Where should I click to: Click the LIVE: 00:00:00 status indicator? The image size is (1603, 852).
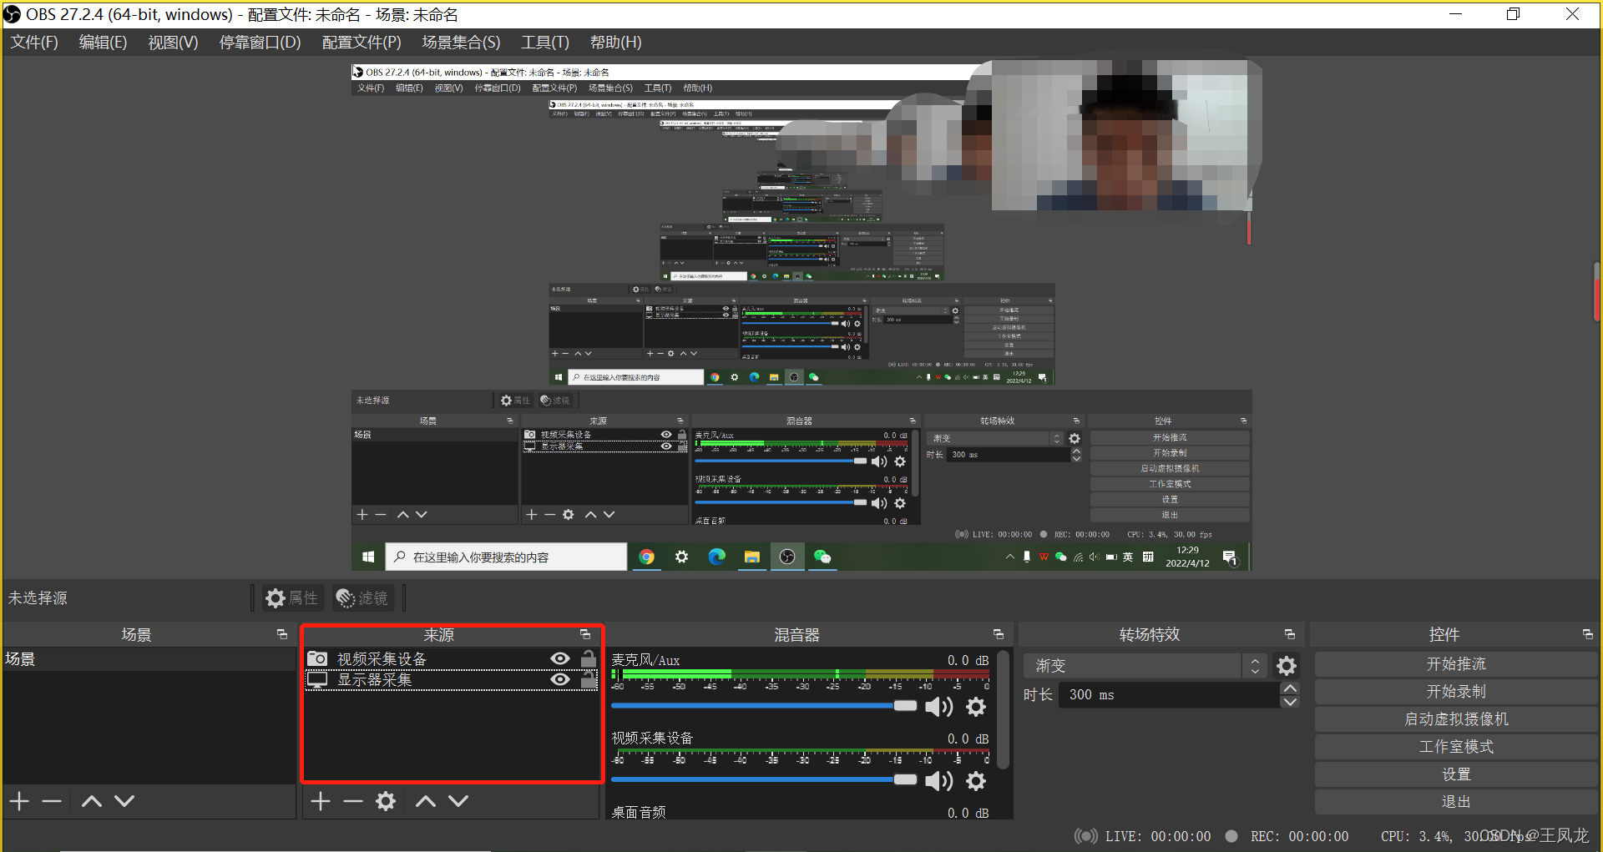click(1142, 836)
